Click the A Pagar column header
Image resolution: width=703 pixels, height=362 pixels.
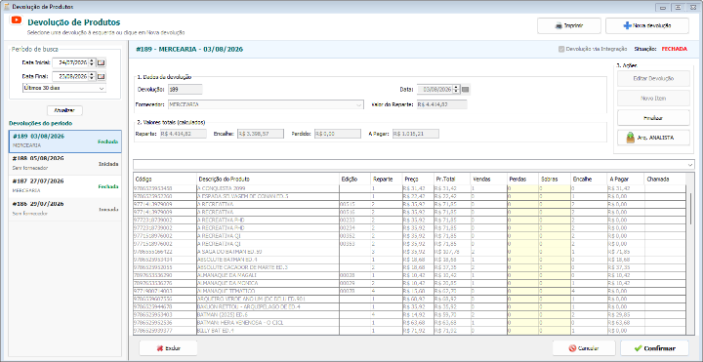625,179
